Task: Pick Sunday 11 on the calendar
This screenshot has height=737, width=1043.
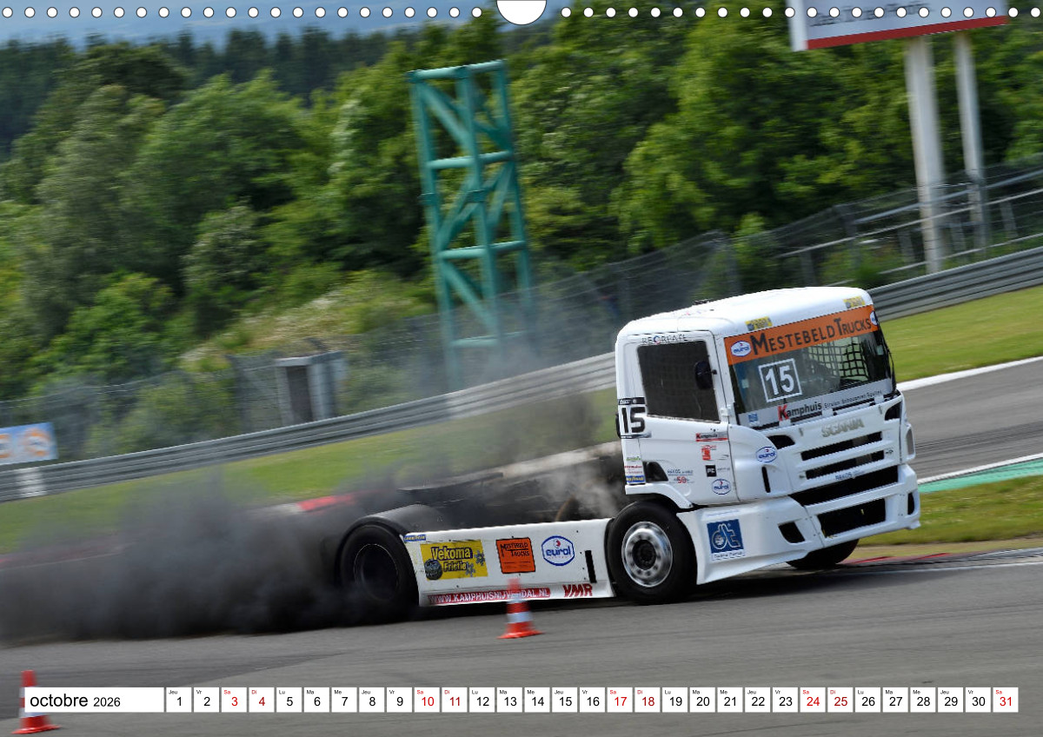Action: (454, 700)
